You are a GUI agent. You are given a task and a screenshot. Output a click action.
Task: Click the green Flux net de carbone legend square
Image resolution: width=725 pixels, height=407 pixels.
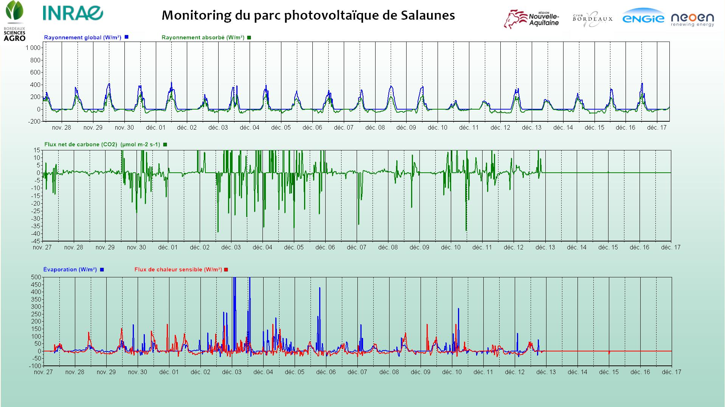coord(165,144)
